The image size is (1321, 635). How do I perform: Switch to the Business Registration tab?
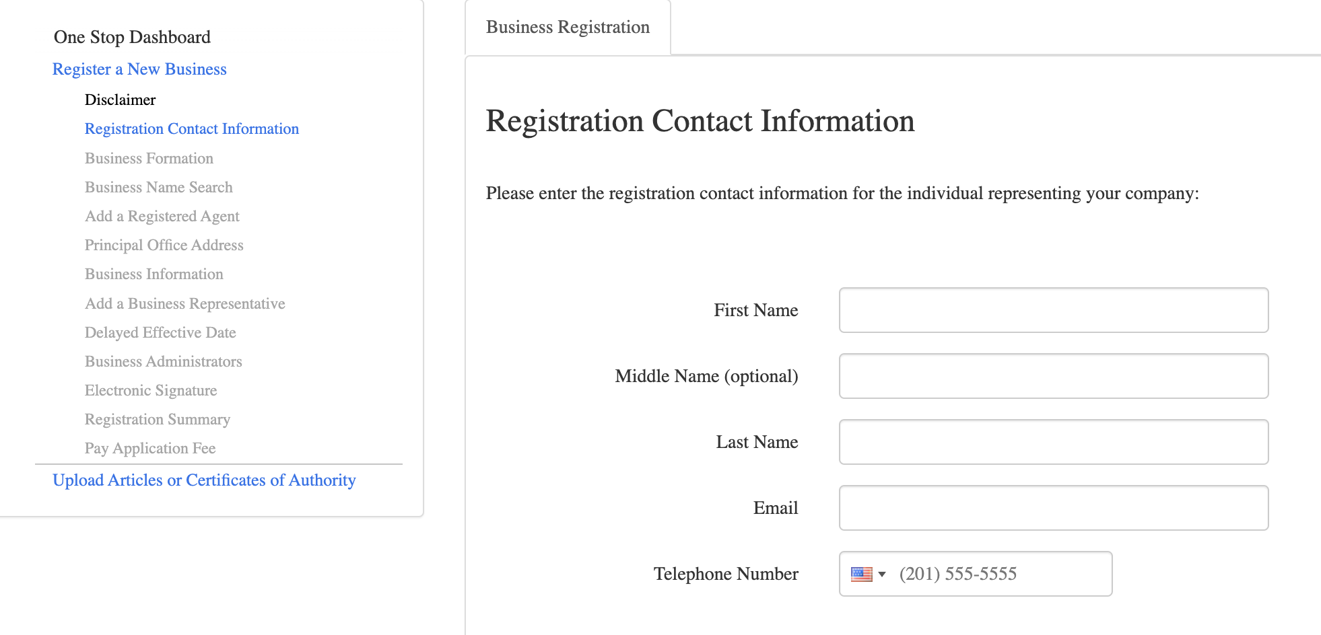pos(568,27)
